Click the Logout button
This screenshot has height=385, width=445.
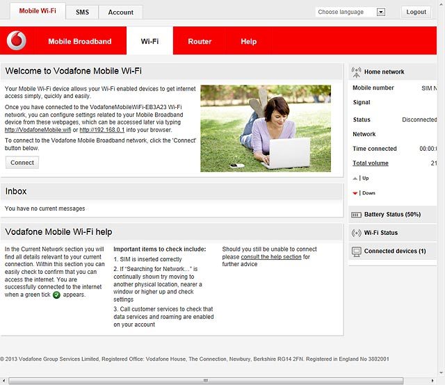(416, 12)
